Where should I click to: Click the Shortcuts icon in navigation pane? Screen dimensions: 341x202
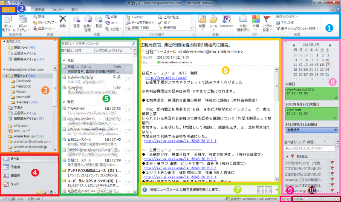pos(50,192)
